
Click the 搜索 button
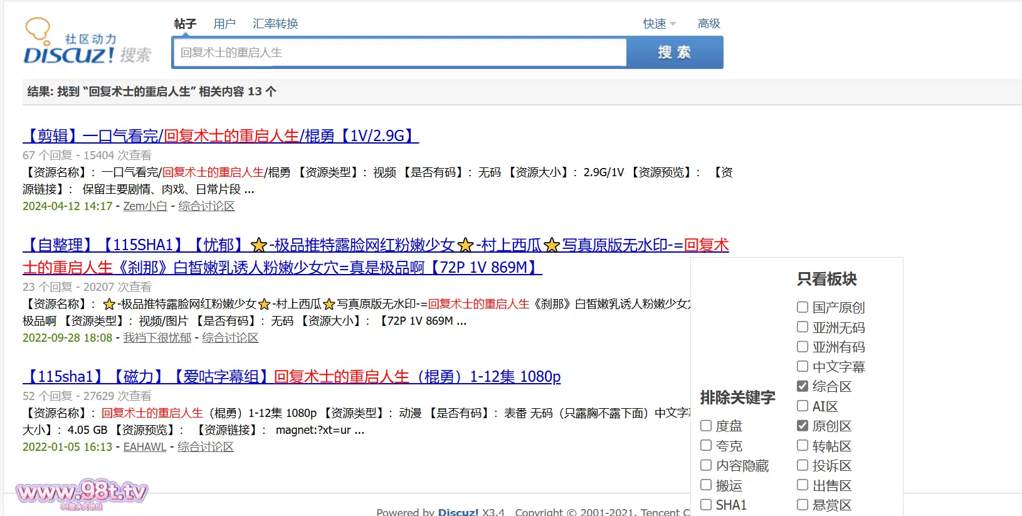(x=675, y=53)
